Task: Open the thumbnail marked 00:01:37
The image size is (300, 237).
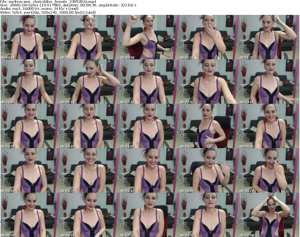Action: 269,37
